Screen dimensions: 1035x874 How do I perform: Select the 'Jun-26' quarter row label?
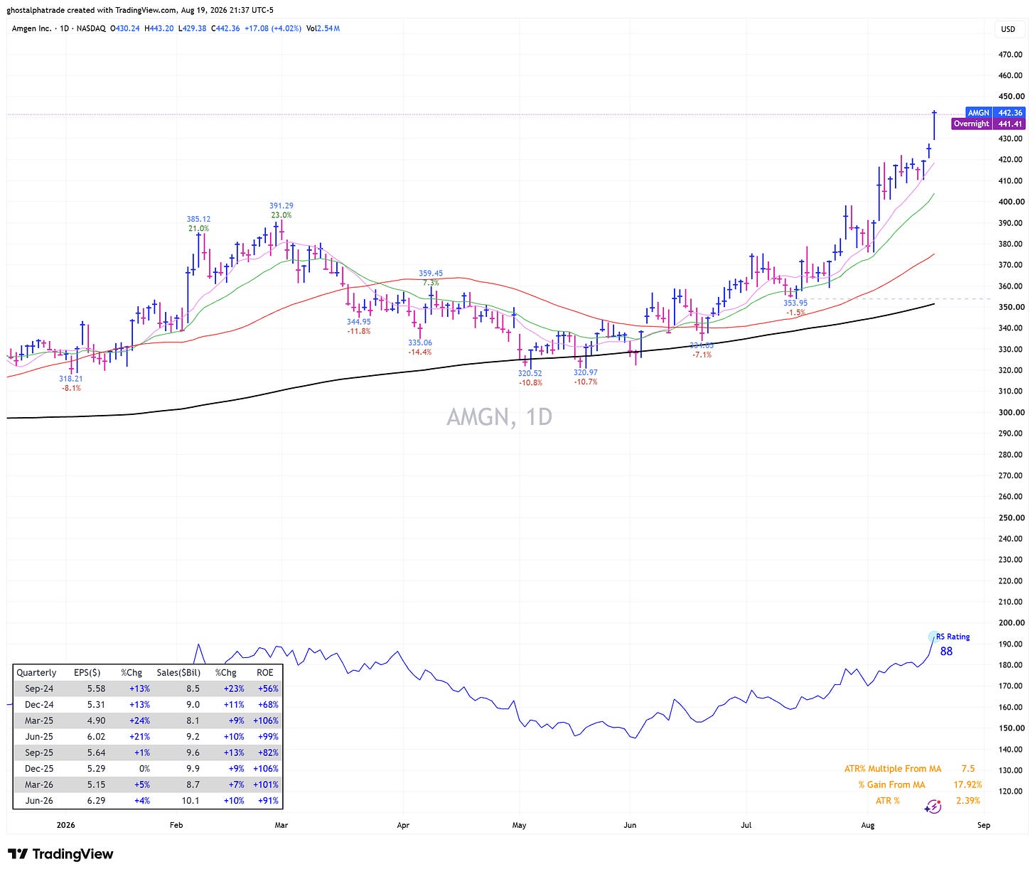[39, 801]
